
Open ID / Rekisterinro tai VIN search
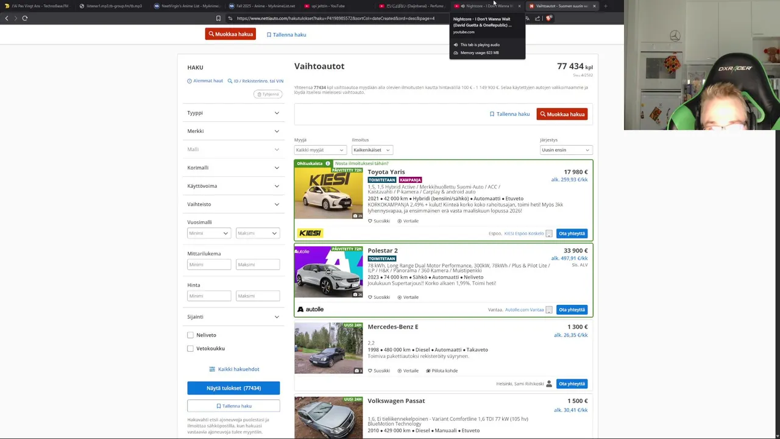(x=255, y=80)
